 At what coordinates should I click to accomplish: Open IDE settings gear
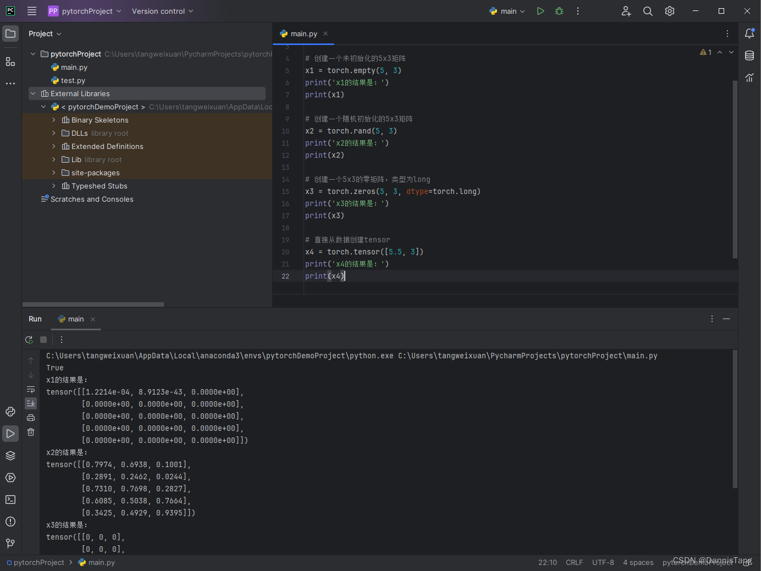click(670, 11)
